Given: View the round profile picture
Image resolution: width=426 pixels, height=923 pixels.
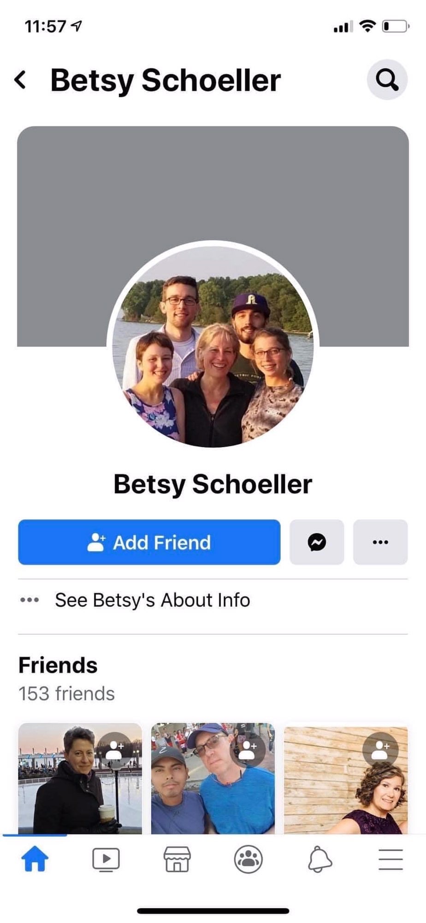Looking at the screenshot, I should point(213,345).
